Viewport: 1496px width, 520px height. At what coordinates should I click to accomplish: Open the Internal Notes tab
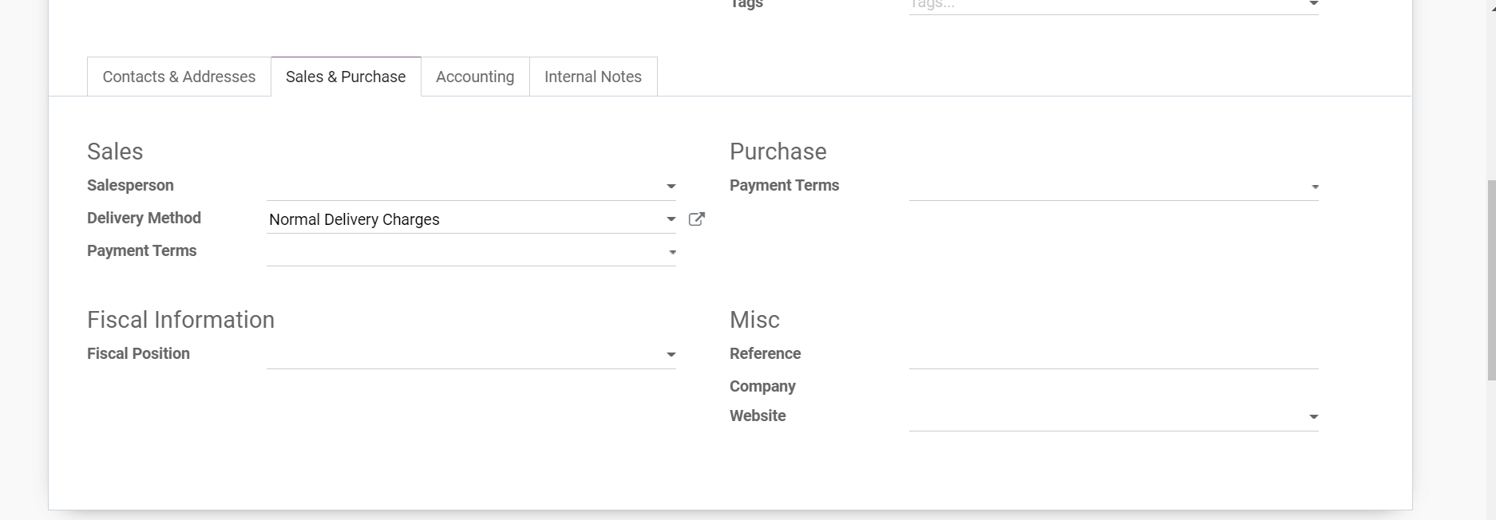click(x=593, y=77)
